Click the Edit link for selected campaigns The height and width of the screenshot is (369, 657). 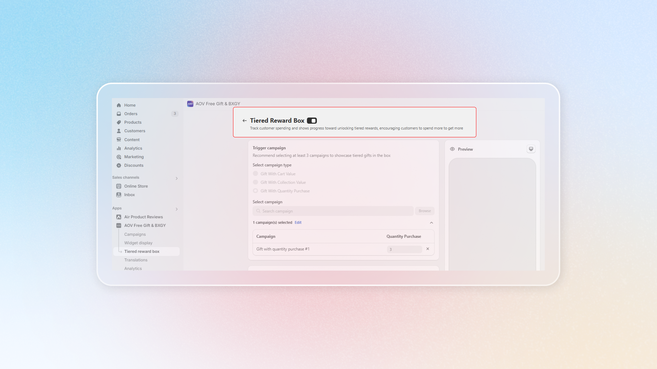298,222
